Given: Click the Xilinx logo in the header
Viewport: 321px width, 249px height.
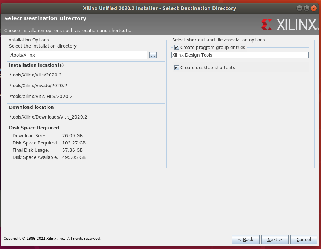Looking at the screenshot, I should pos(289,25).
